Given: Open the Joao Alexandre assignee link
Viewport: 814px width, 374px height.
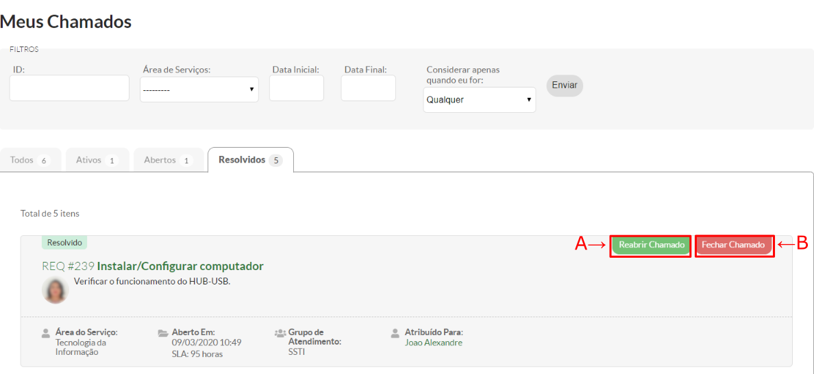Looking at the screenshot, I should tap(433, 343).
